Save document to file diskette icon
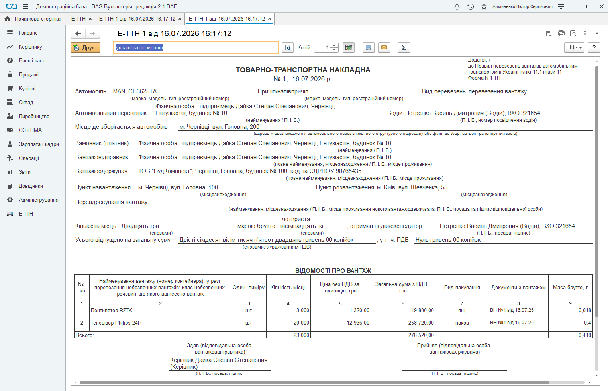Screen dimensions: 608x391 coord(369,47)
